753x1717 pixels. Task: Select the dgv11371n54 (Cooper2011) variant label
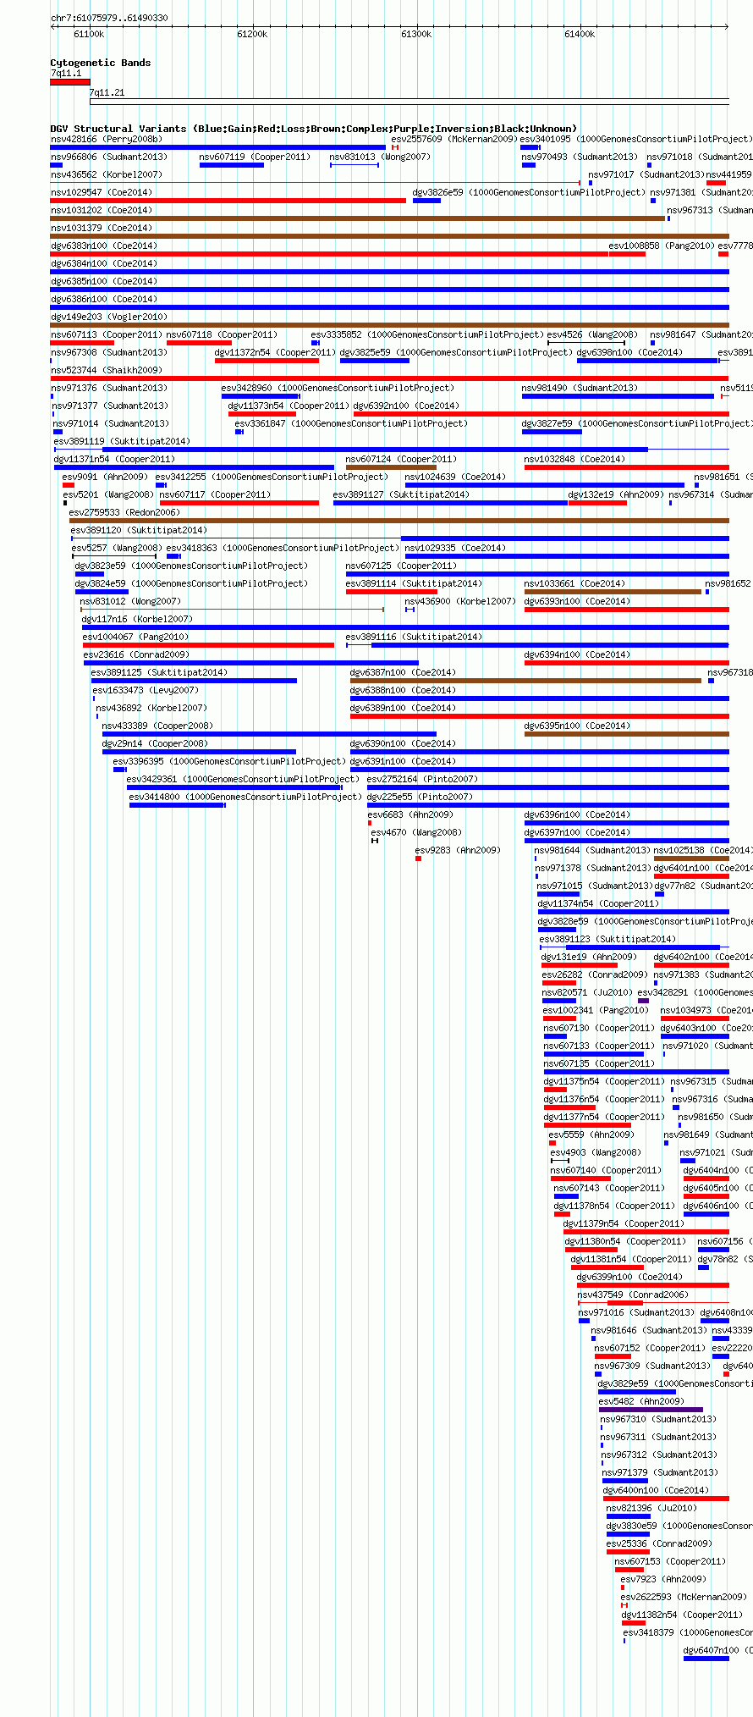coord(115,459)
